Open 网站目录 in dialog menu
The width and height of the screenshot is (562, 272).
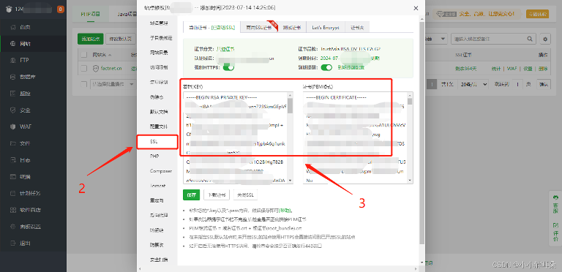click(158, 53)
